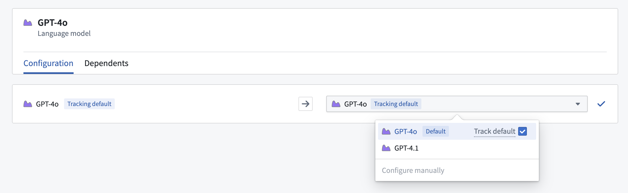Click the purple model icon beside the GPT-4o header
628x193 pixels.
click(x=28, y=23)
